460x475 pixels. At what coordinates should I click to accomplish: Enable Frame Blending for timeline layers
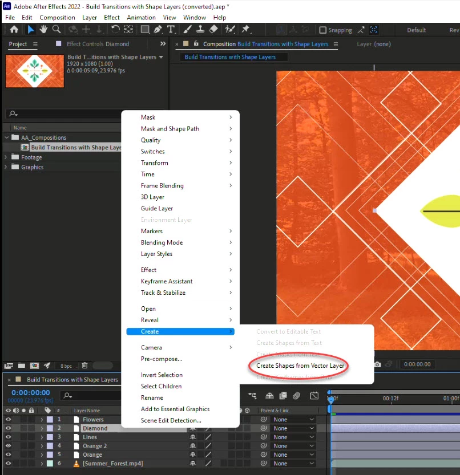pyautogui.click(x=283, y=396)
